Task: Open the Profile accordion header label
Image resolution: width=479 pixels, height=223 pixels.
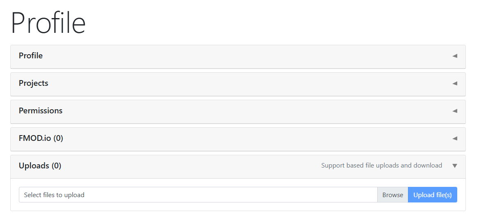Action: [31, 56]
